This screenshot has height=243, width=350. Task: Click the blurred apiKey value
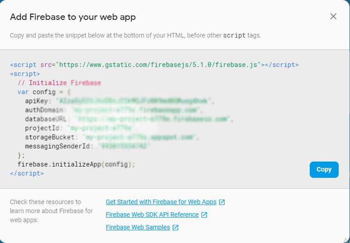click(x=134, y=100)
